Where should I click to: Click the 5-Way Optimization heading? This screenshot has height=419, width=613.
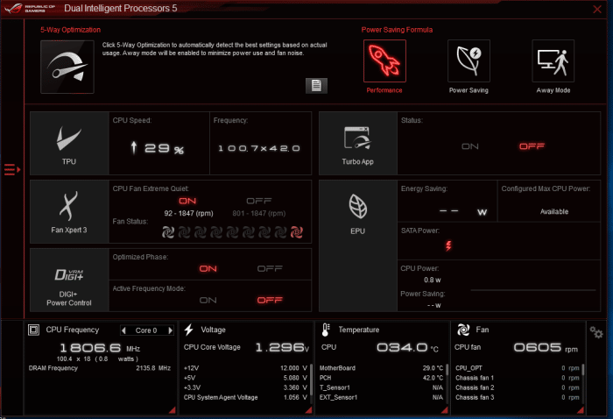70,30
